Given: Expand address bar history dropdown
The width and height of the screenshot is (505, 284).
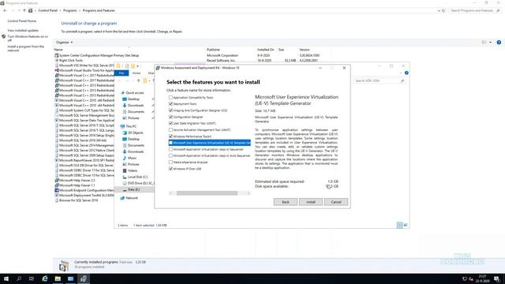Looking at the screenshot, I should [439, 10].
